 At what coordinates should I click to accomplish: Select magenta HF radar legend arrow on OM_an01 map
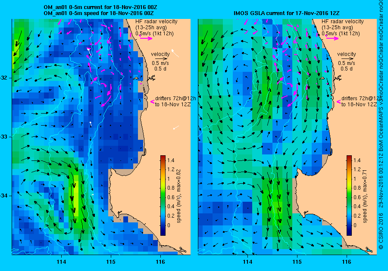(146, 38)
